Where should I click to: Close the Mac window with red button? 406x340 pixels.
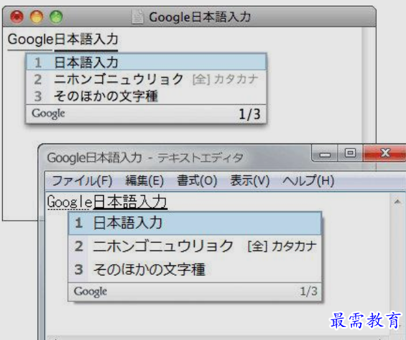(x=17, y=17)
